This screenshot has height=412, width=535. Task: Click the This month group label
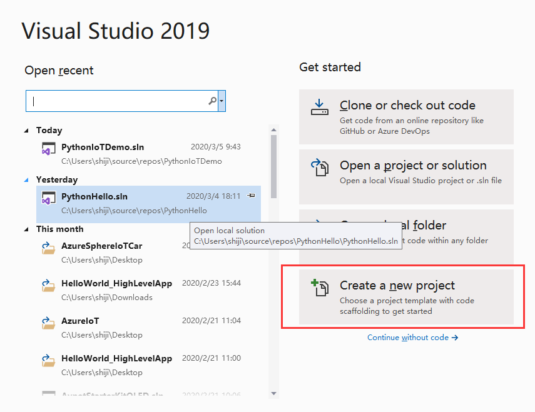(x=59, y=229)
